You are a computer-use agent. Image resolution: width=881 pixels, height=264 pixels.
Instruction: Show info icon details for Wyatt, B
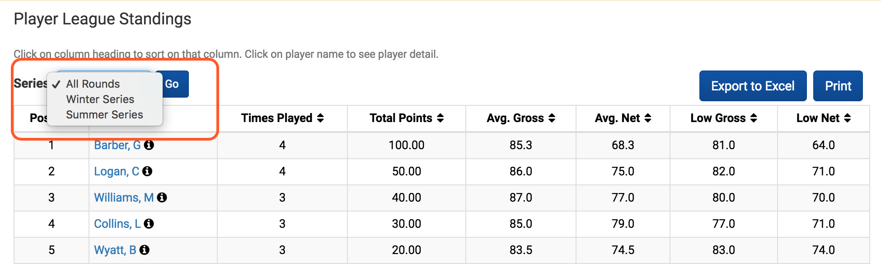(144, 250)
